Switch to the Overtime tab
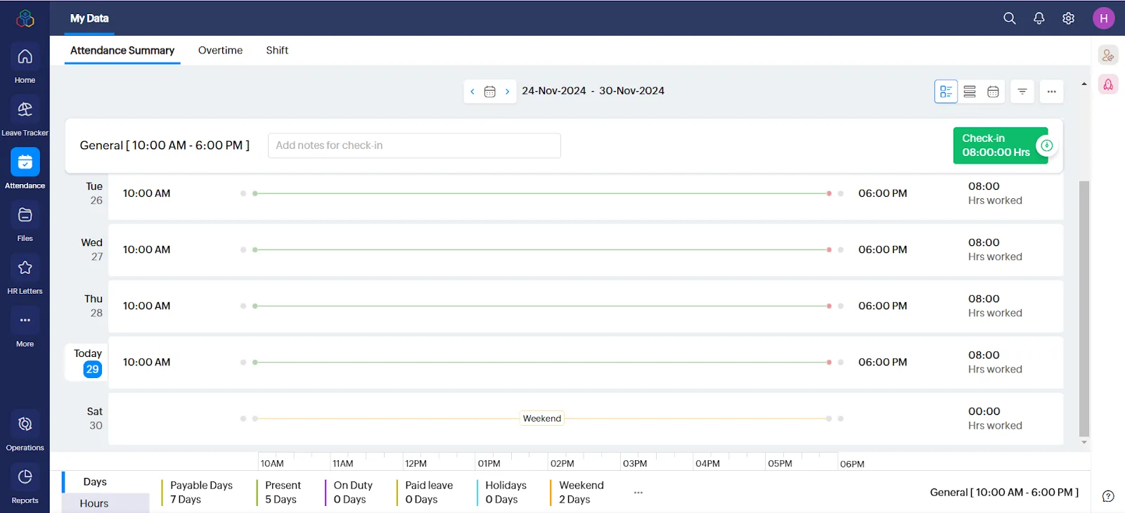Image resolution: width=1125 pixels, height=513 pixels. click(220, 51)
